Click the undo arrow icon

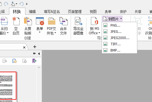point(21,4)
